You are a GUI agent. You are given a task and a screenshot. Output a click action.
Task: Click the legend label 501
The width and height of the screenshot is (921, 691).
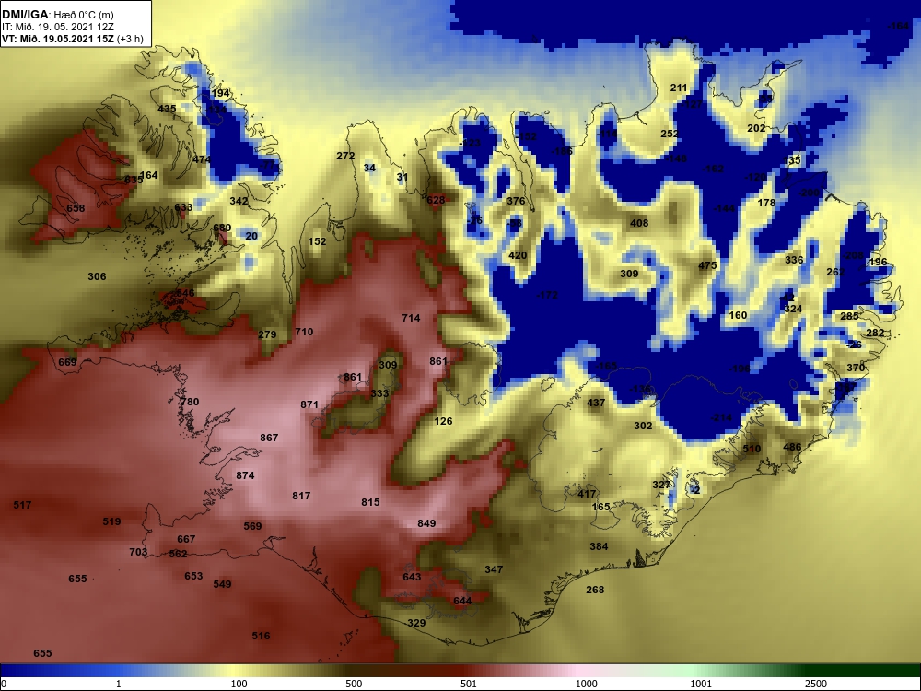(x=469, y=684)
